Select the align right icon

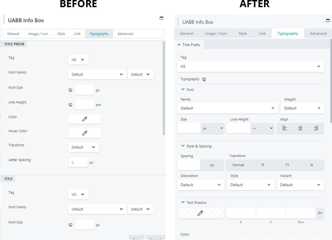tap(316, 128)
